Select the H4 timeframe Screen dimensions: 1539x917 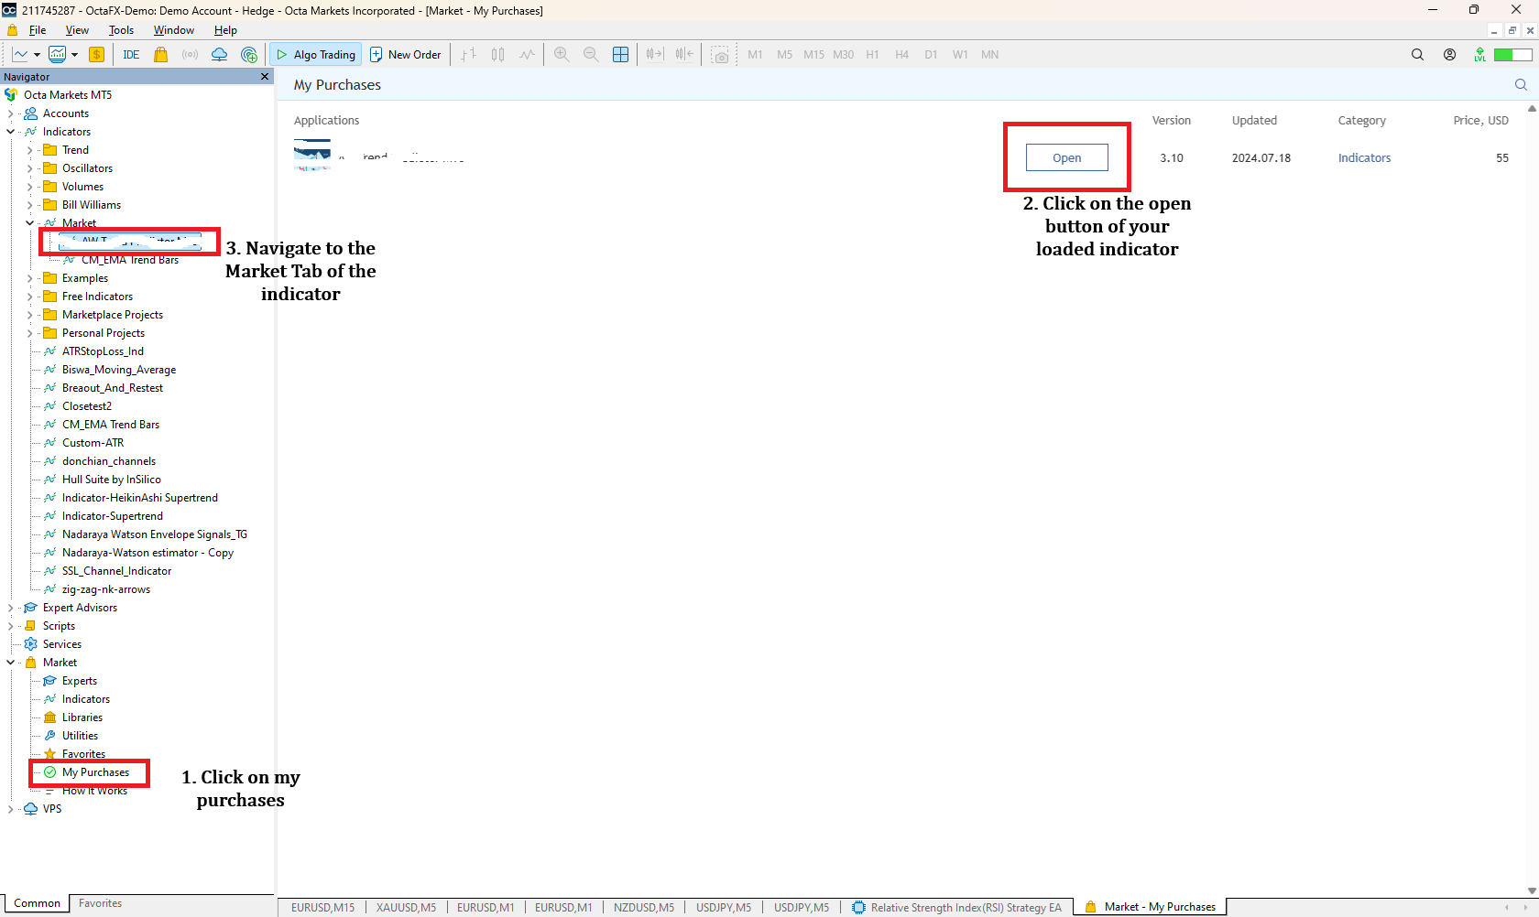901,54
